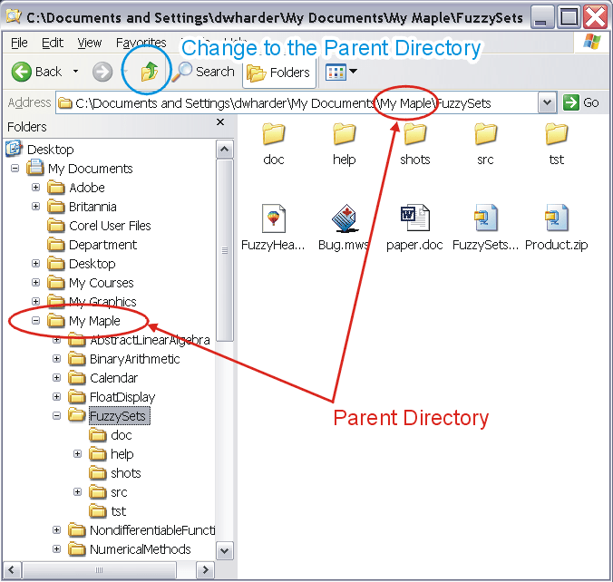The width and height of the screenshot is (613, 582).
Task: Click the address bar path field
Action: [297, 103]
